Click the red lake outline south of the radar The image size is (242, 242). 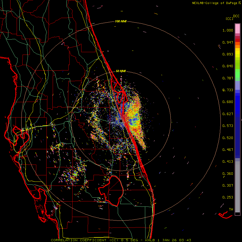pyautogui.click(x=111, y=191)
